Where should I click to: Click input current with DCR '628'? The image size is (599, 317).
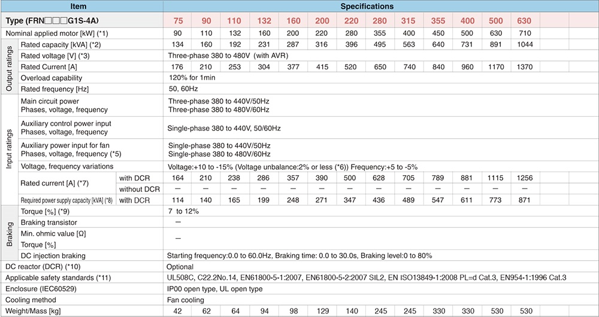pos(379,178)
